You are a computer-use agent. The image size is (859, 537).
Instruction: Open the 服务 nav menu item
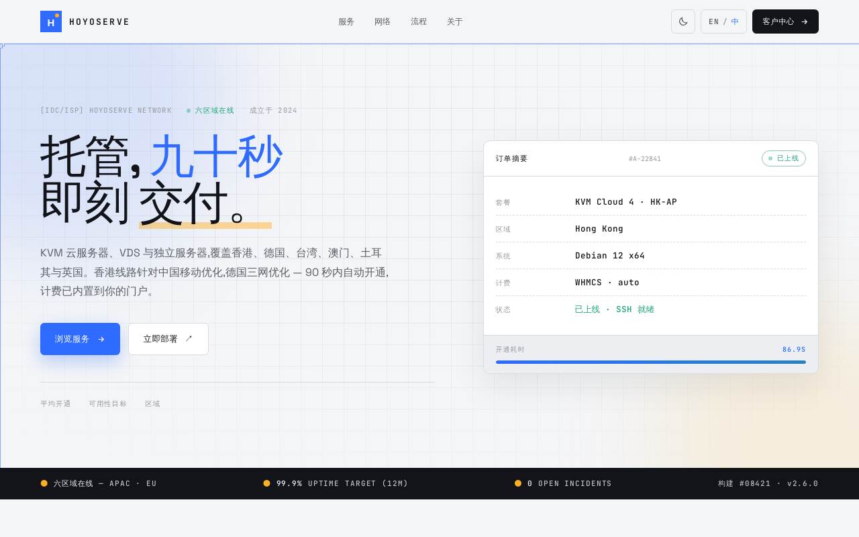346,21
